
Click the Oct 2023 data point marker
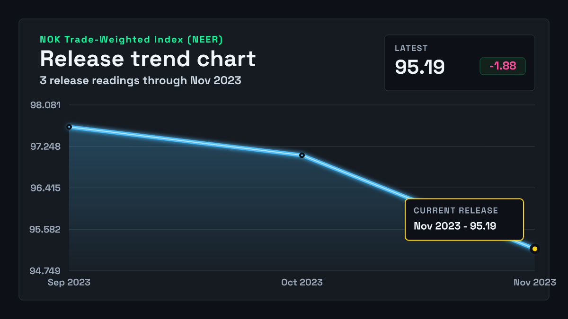coord(302,155)
